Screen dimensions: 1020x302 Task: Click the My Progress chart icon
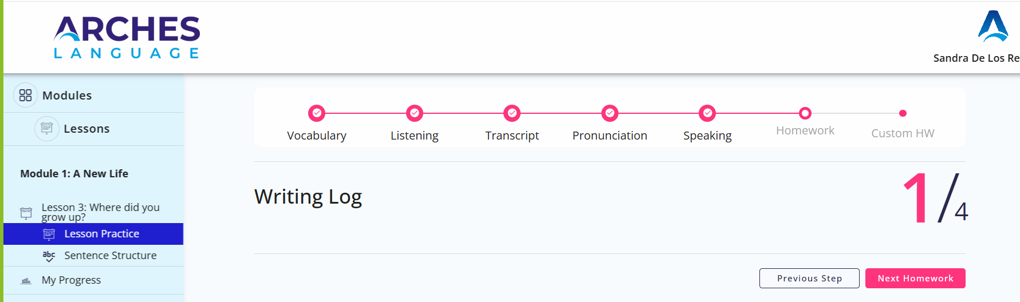pyautogui.click(x=26, y=280)
